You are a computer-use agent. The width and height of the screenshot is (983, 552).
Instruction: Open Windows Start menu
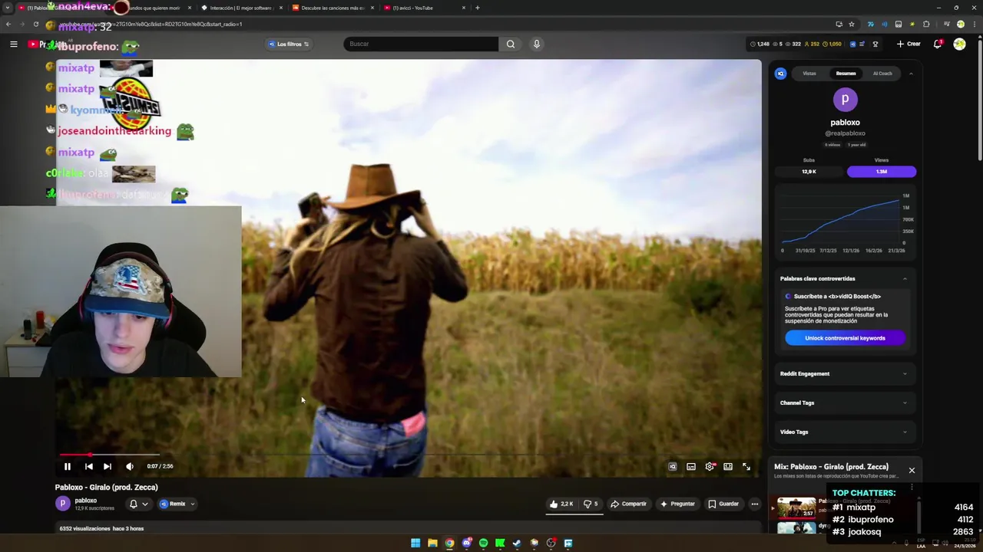(415, 543)
